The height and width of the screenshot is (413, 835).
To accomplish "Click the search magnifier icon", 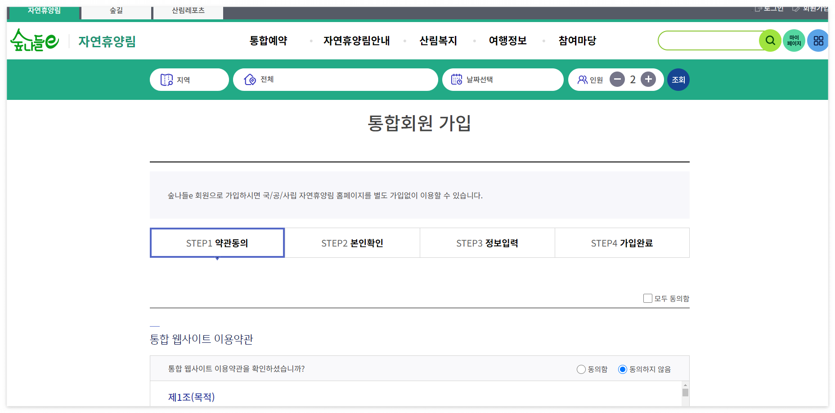I will click(770, 40).
